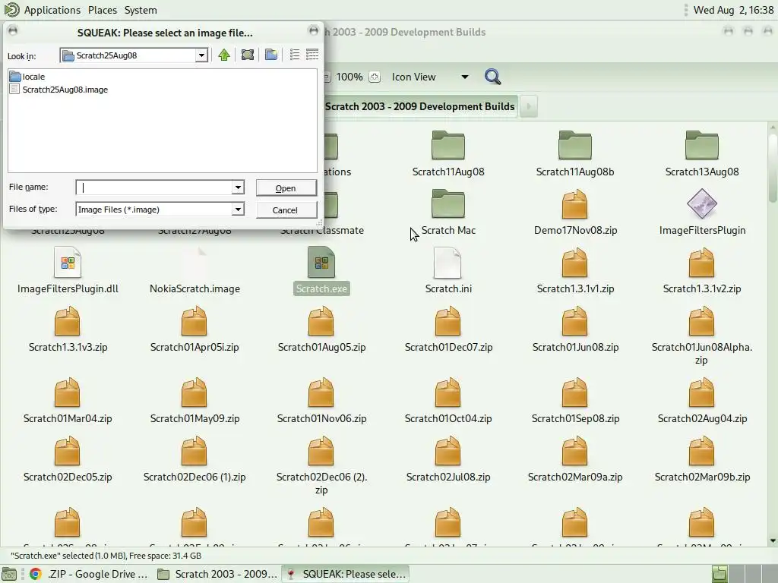This screenshot has width=778, height=583.
Task: Switch dialog to list view
Action: (x=294, y=55)
